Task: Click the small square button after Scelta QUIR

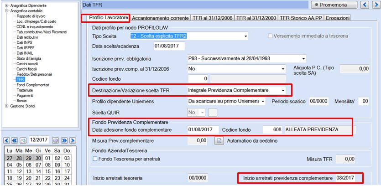Action: click(213, 113)
